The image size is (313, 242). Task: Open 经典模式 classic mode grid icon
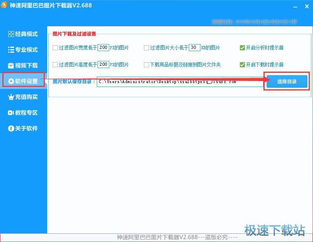coord(11,34)
